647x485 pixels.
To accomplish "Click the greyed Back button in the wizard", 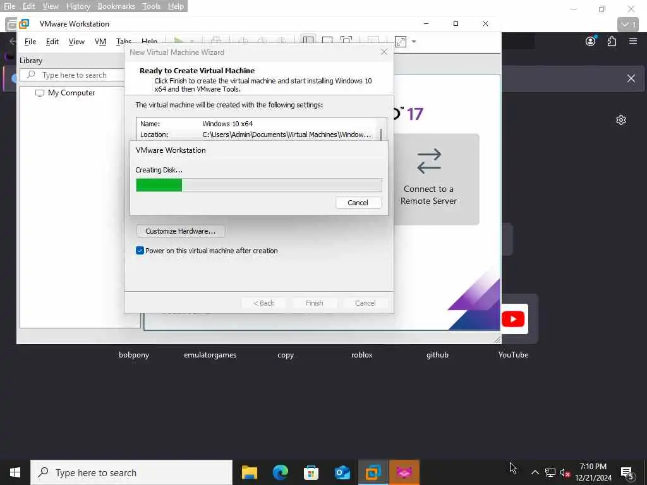I will (263, 303).
